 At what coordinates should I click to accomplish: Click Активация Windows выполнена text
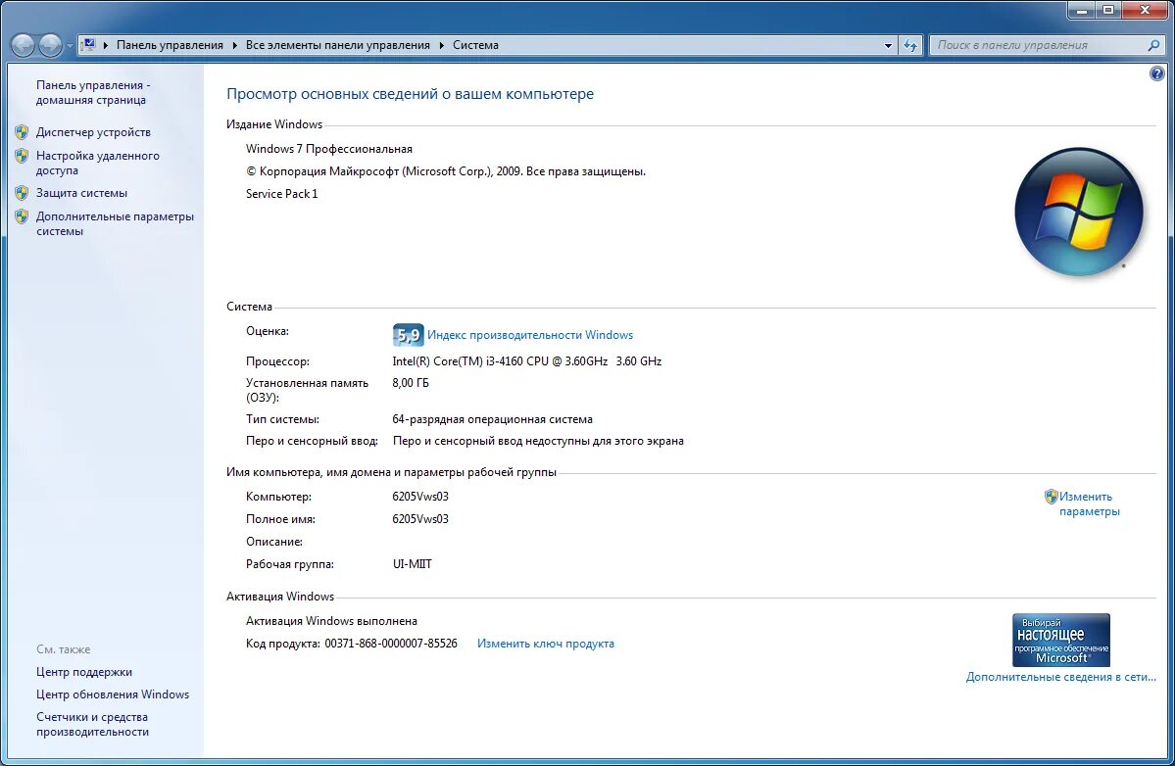(331, 621)
